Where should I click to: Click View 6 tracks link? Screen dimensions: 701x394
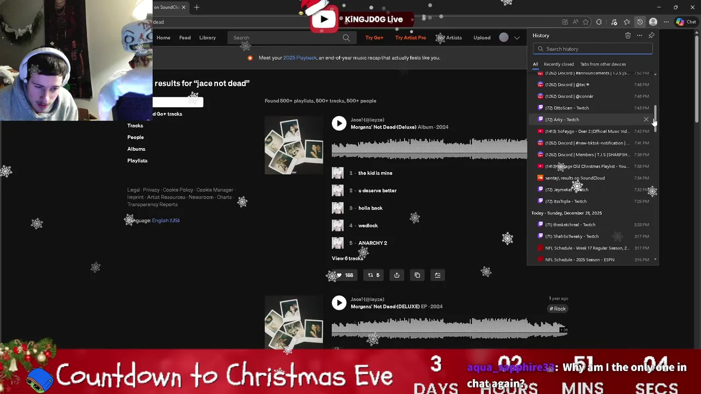coord(347,258)
